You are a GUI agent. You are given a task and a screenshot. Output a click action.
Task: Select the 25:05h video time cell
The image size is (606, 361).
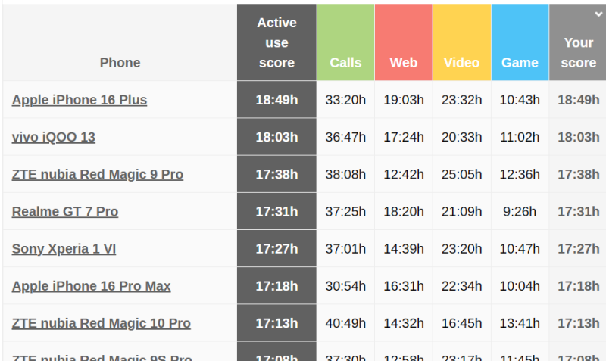[x=462, y=174]
